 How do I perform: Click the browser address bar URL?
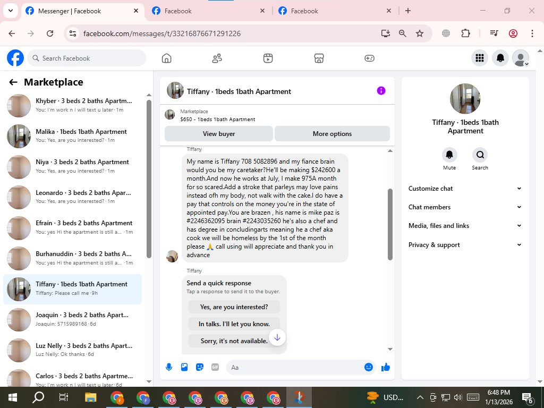coord(162,33)
